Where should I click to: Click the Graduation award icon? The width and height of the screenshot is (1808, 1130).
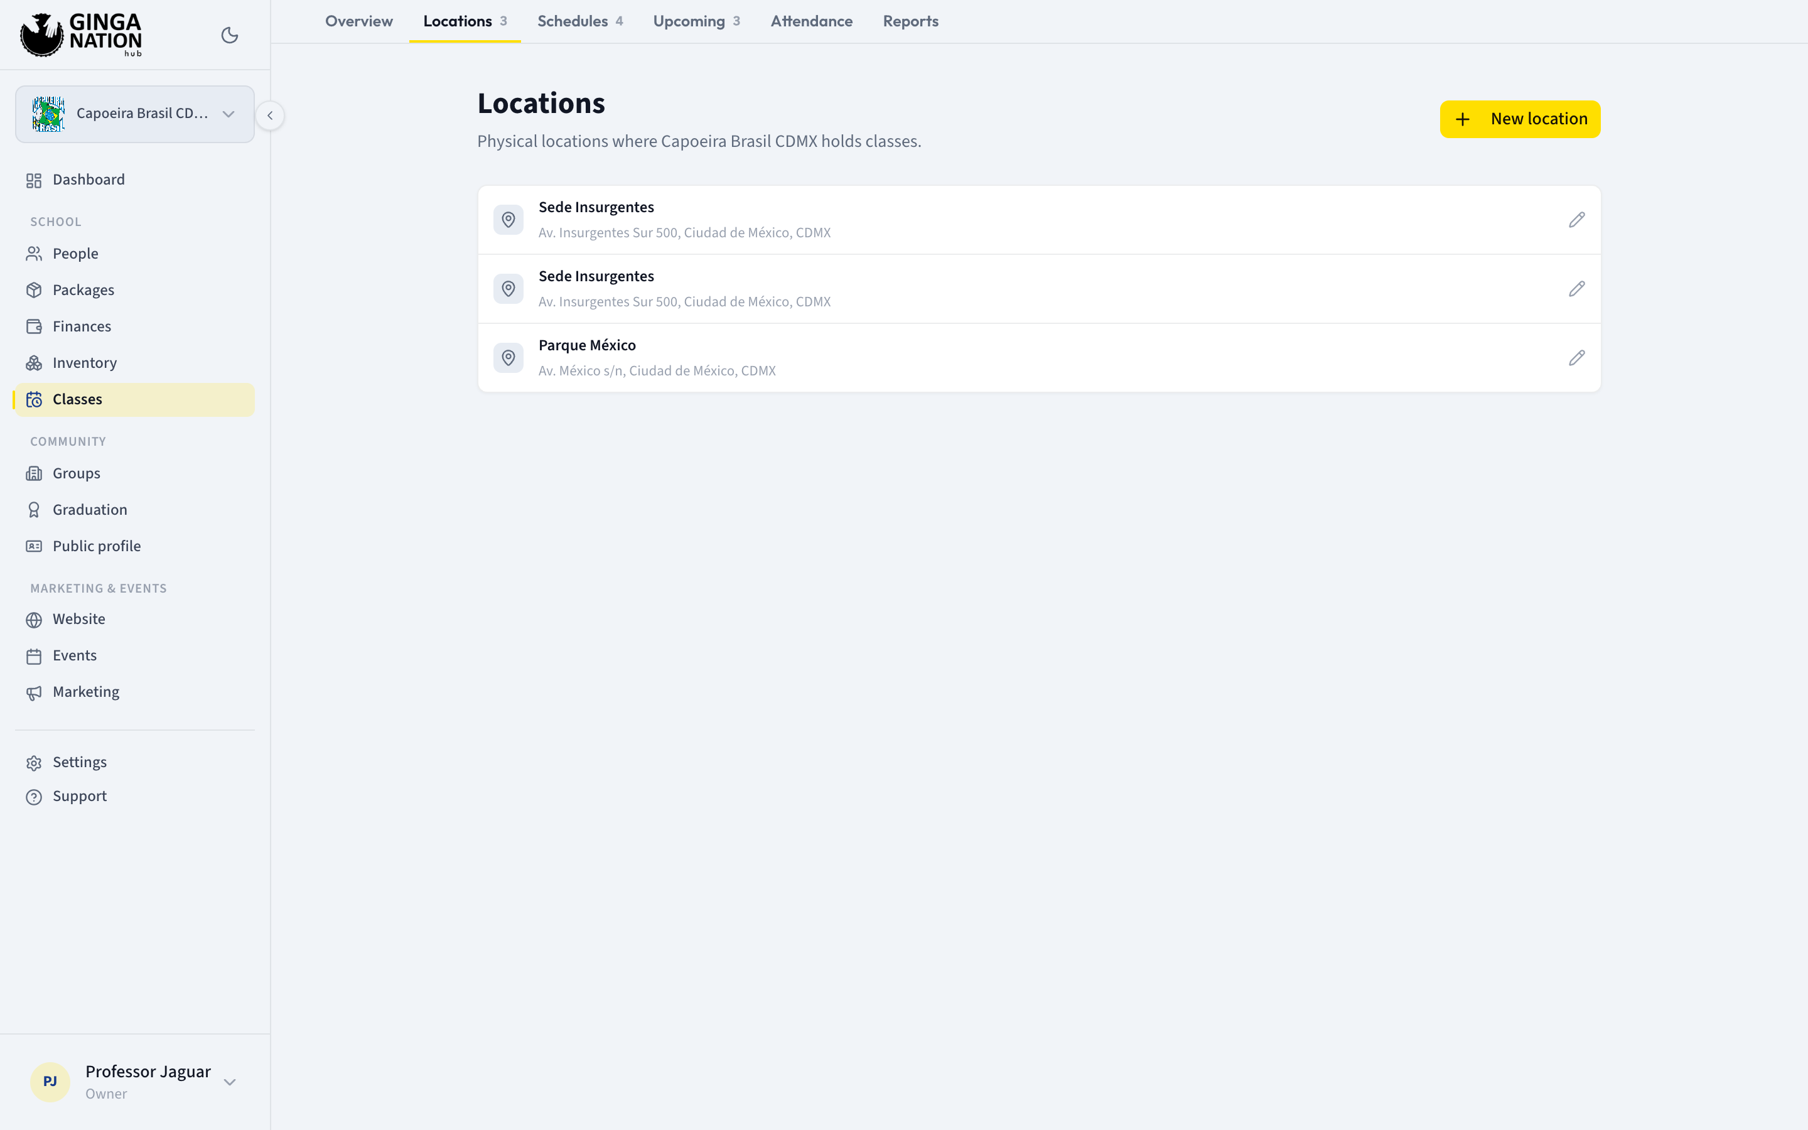[x=34, y=510]
